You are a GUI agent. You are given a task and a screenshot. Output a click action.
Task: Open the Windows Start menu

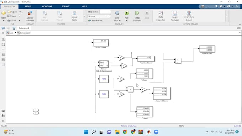(x=86, y=132)
